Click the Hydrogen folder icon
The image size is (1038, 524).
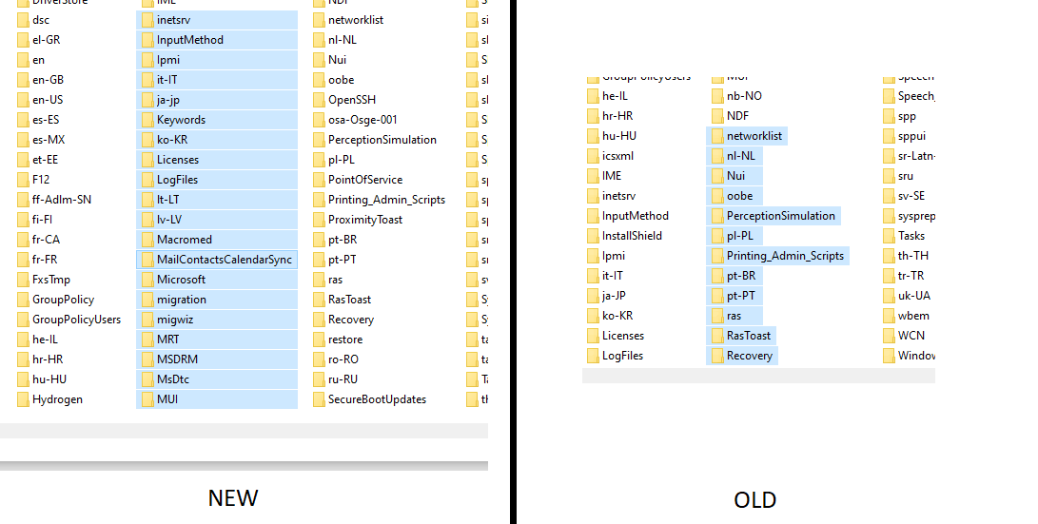coord(23,399)
